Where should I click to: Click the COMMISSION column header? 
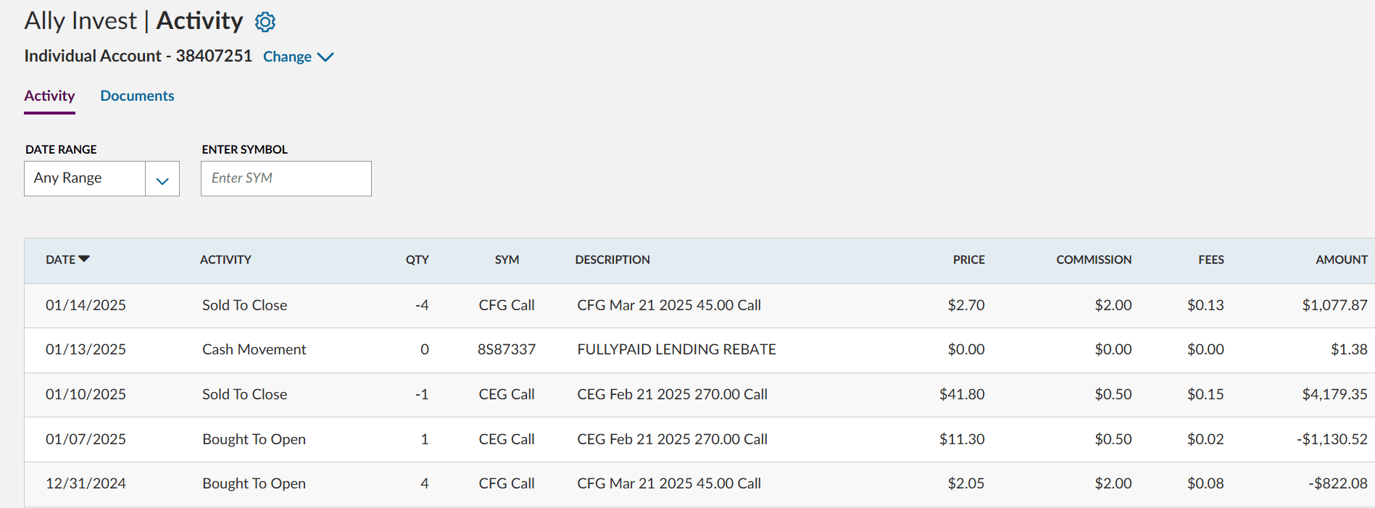click(1093, 259)
